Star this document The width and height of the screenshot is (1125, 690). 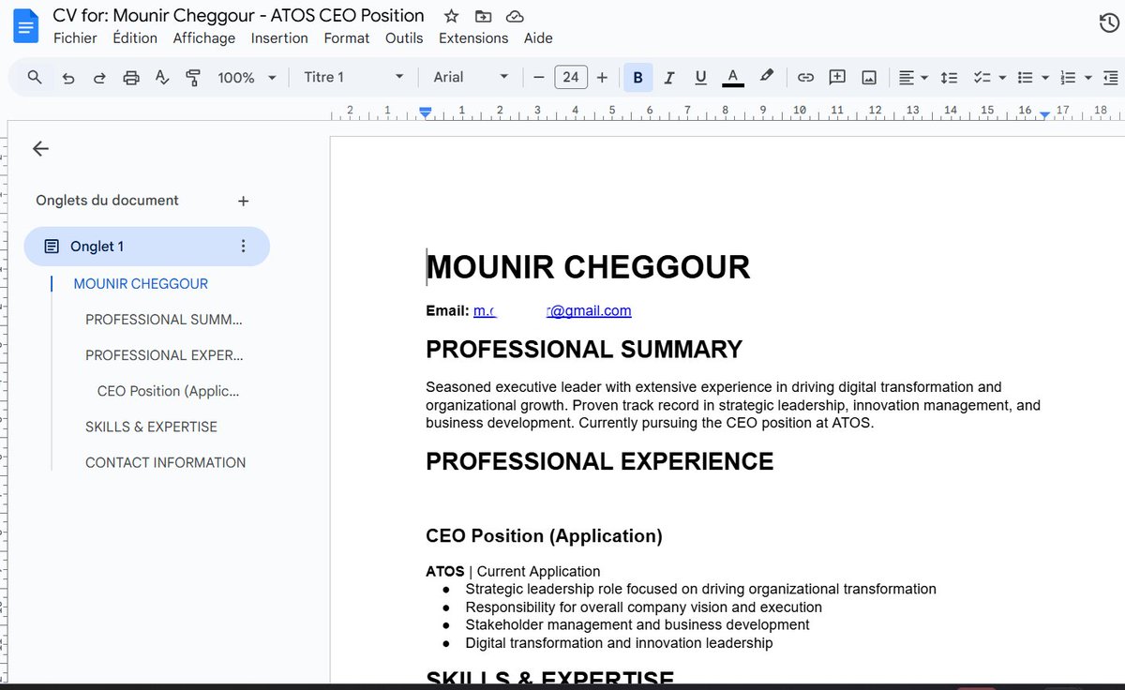pos(451,16)
